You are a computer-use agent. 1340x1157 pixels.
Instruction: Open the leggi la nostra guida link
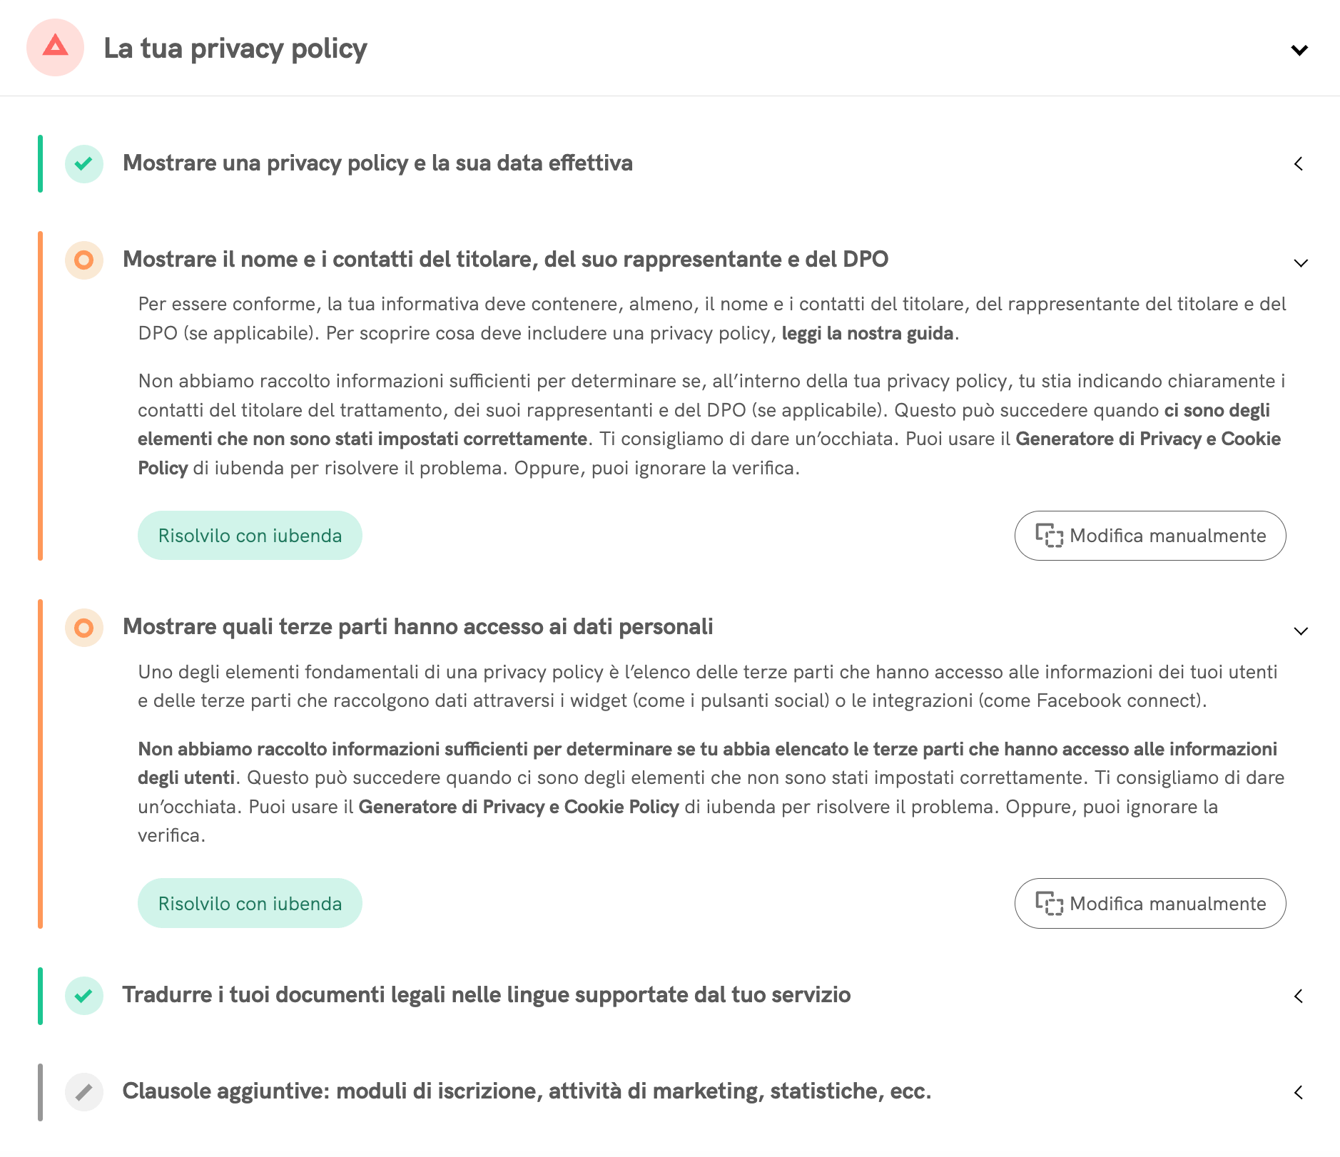pyautogui.click(x=867, y=333)
